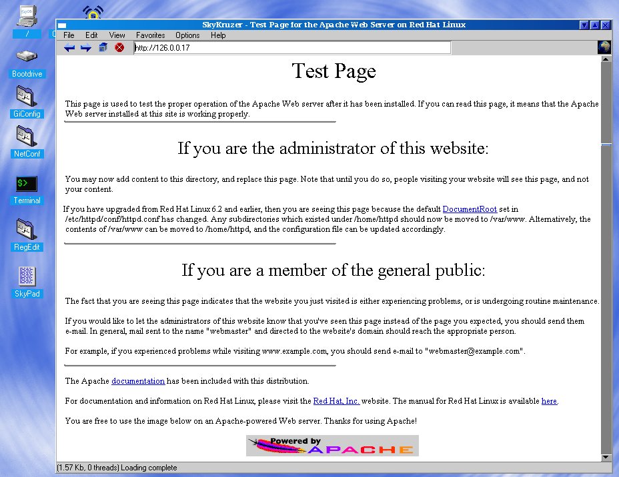The image size is (619, 477).
Task: Click the globe icon in the browser toolbar
Action: pos(604,47)
